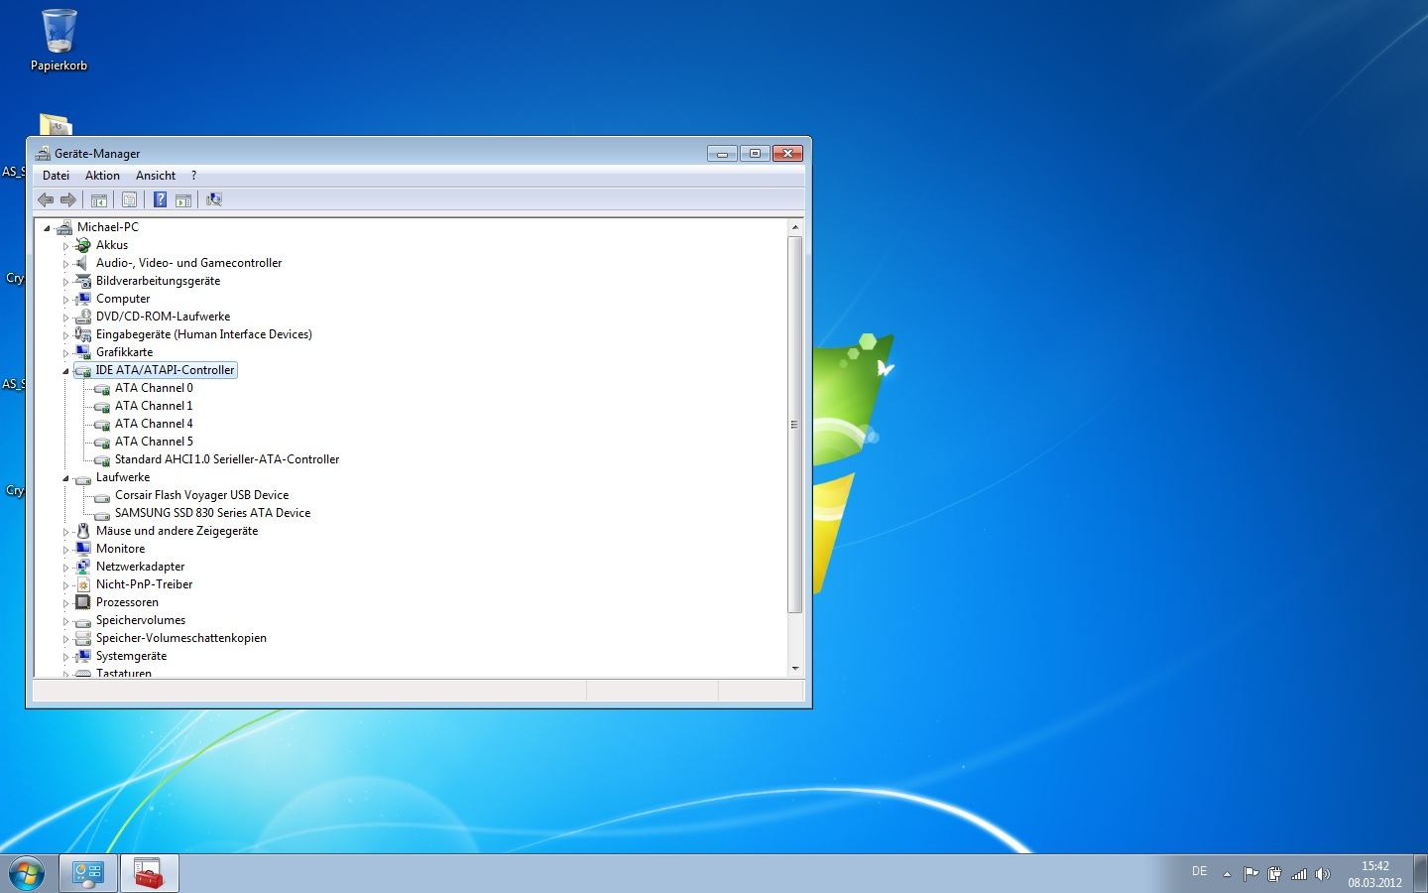This screenshot has width=1428, height=893.
Task: Minimize the Geräte-Manager window
Action: click(x=722, y=153)
